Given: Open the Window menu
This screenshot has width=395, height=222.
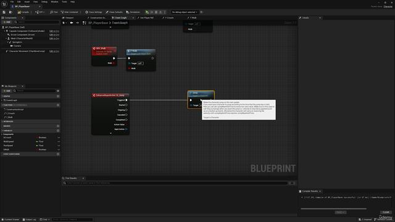Looking at the screenshot, I should (x=54, y=2).
